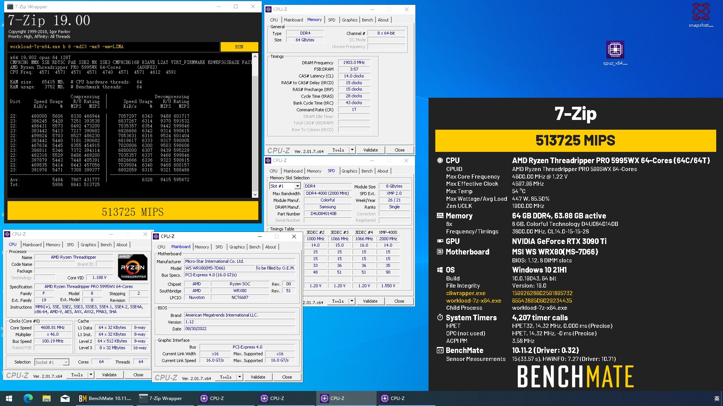
Task: Click the System Timers clock icon in BenchMate
Action: pyautogui.click(x=440, y=318)
